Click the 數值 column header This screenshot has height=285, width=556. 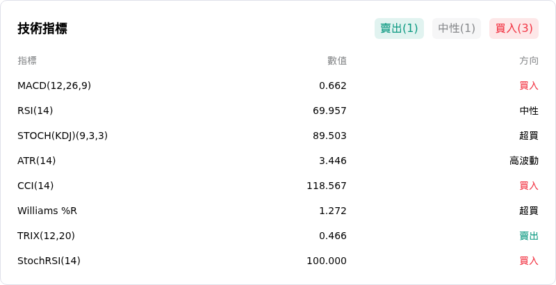(x=337, y=60)
